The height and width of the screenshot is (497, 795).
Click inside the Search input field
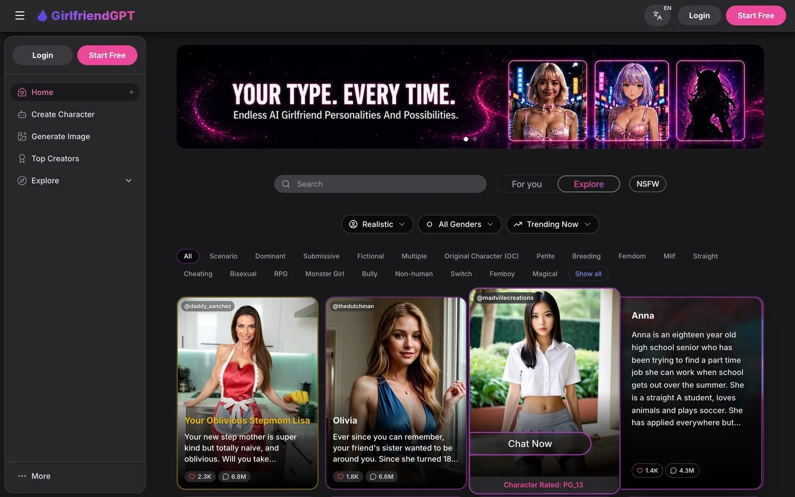pyautogui.click(x=380, y=184)
